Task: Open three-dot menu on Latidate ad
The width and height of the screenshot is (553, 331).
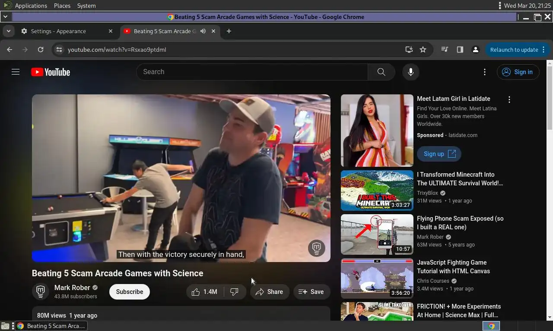Action: pyautogui.click(x=509, y=100)
